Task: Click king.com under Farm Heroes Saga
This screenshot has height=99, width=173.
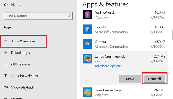Action: 101,95
